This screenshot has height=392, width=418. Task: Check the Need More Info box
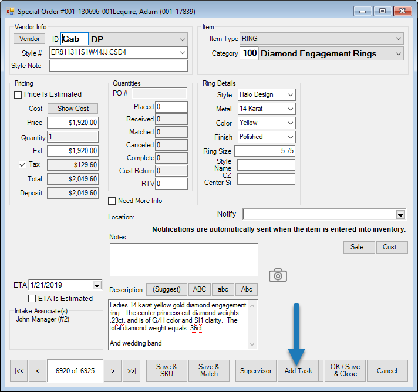(112, 201)
